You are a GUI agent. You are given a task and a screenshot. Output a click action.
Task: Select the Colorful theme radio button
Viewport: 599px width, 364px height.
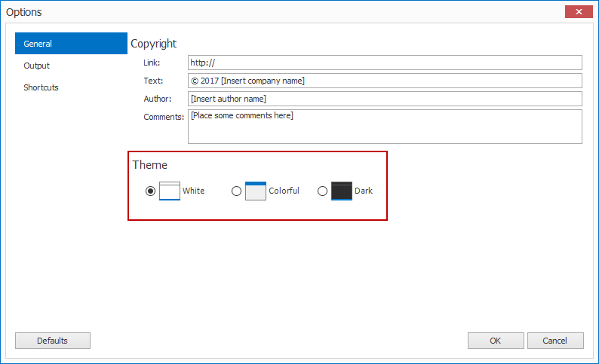[236, 191]
